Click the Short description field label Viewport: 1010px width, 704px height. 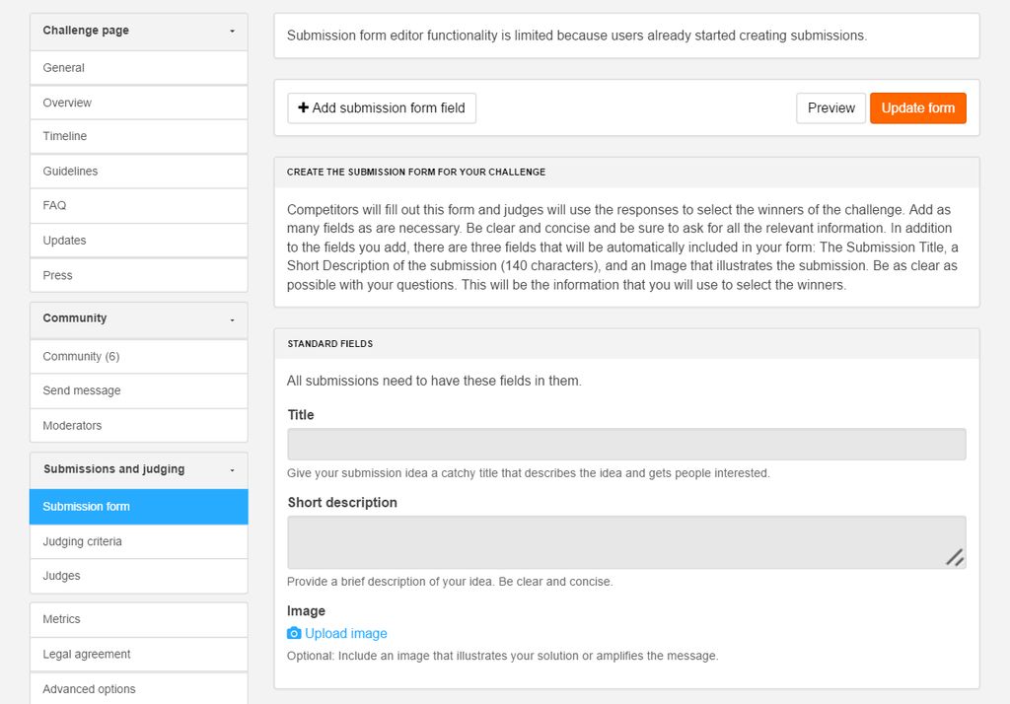(x=342, y=503)
